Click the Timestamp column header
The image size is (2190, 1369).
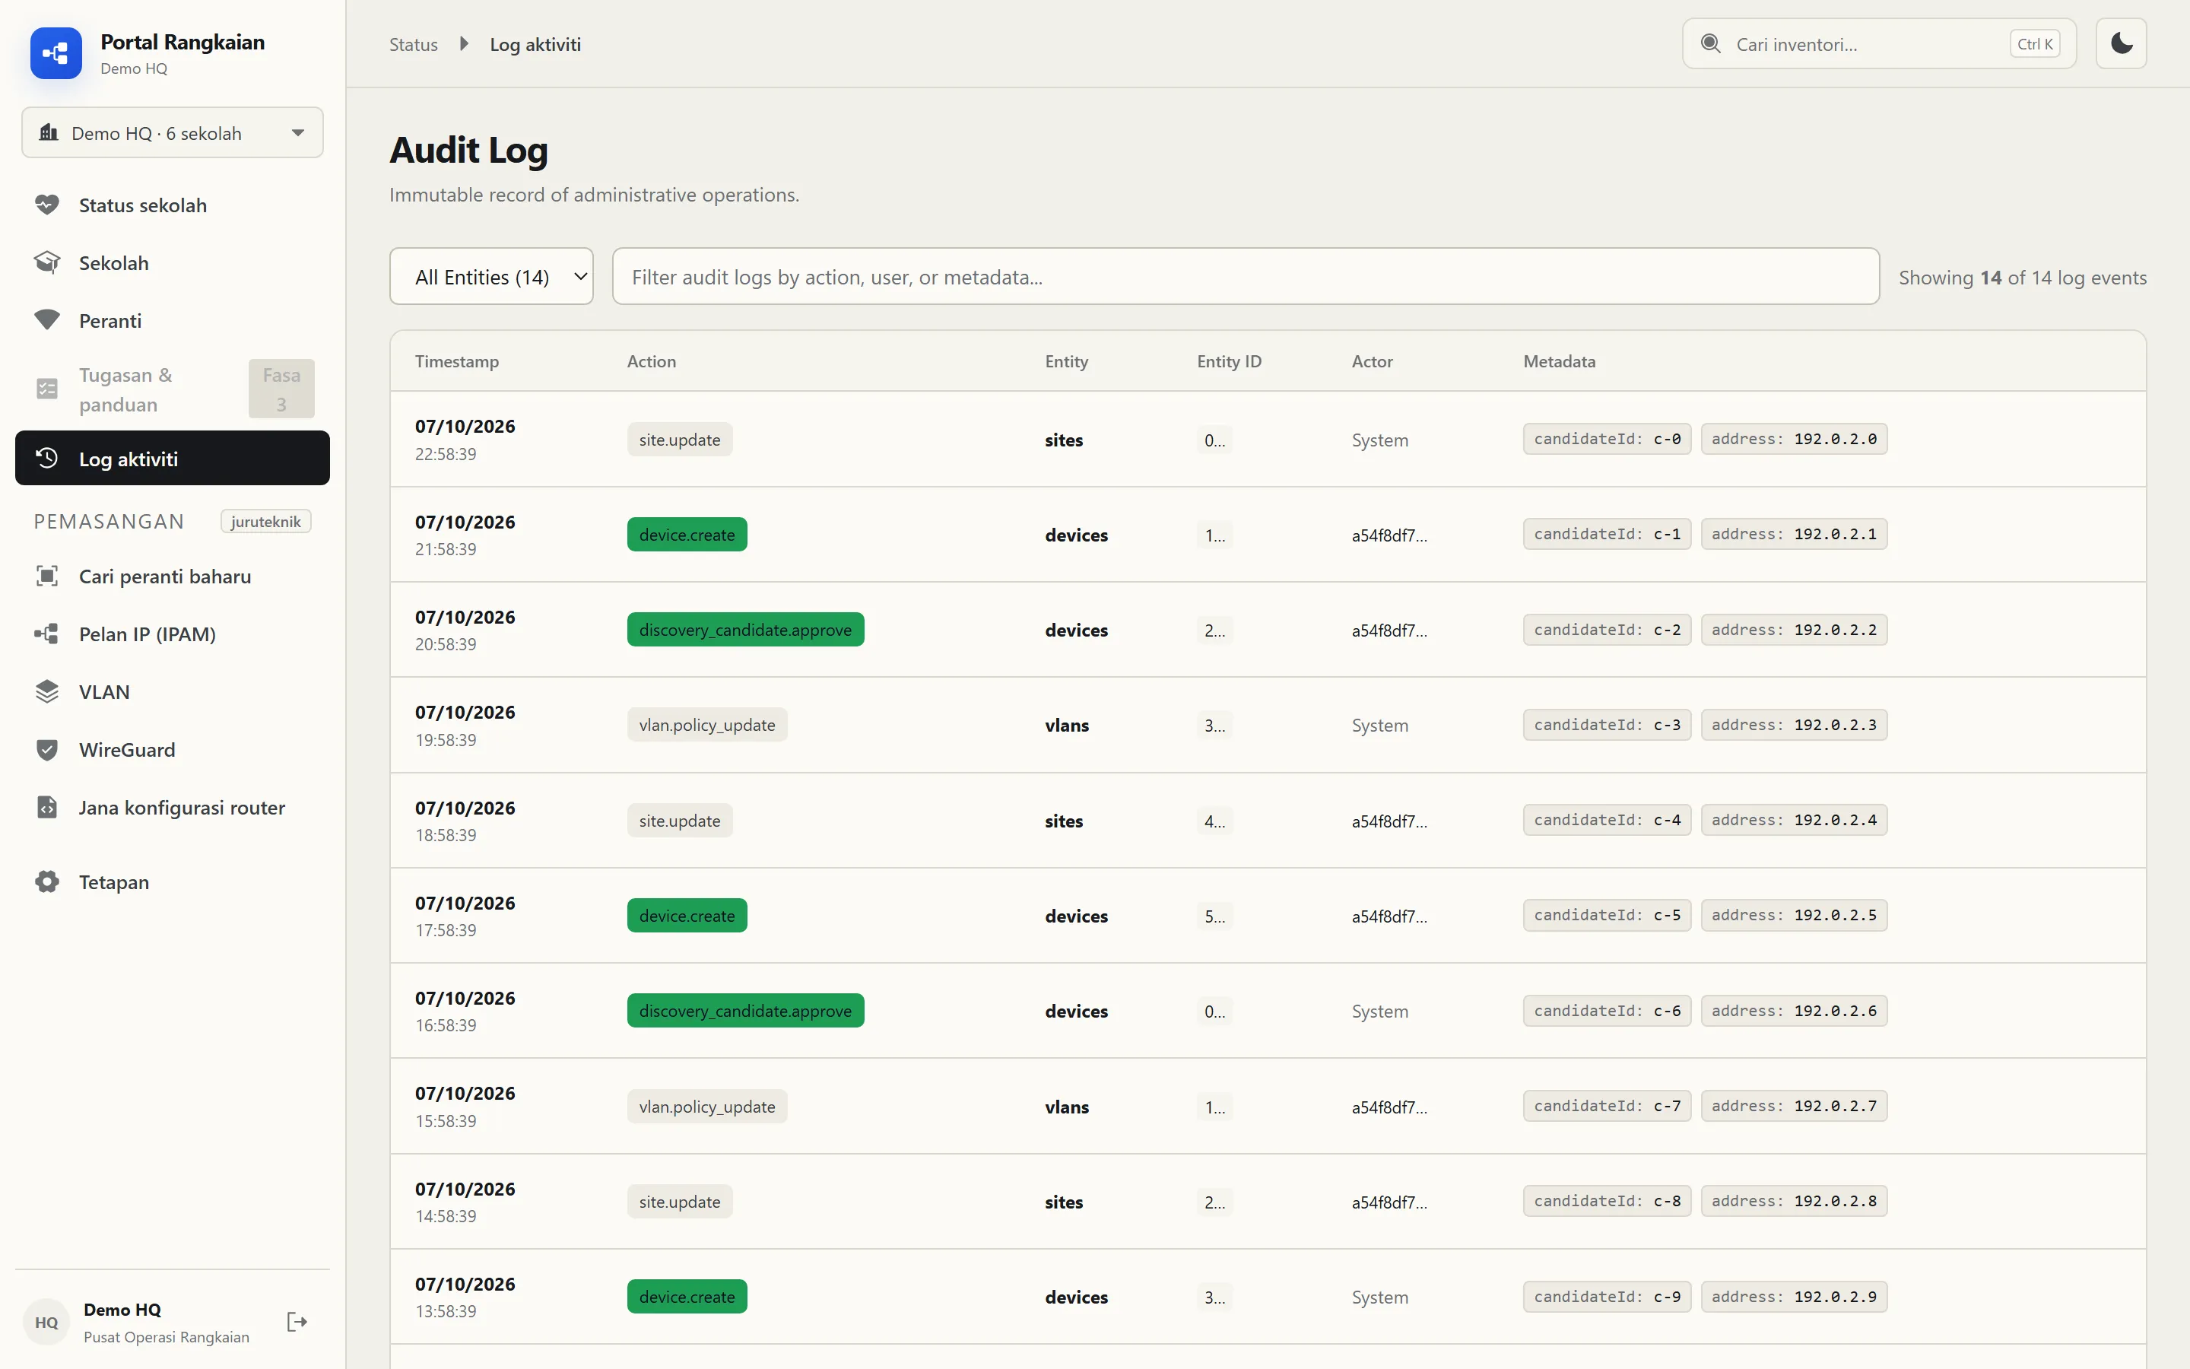(x=457, y=361)
